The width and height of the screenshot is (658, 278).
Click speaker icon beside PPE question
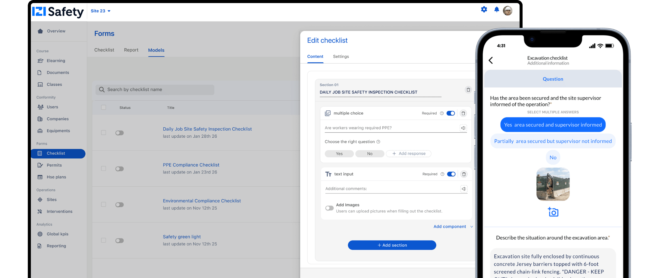click(x=463, y=128)
